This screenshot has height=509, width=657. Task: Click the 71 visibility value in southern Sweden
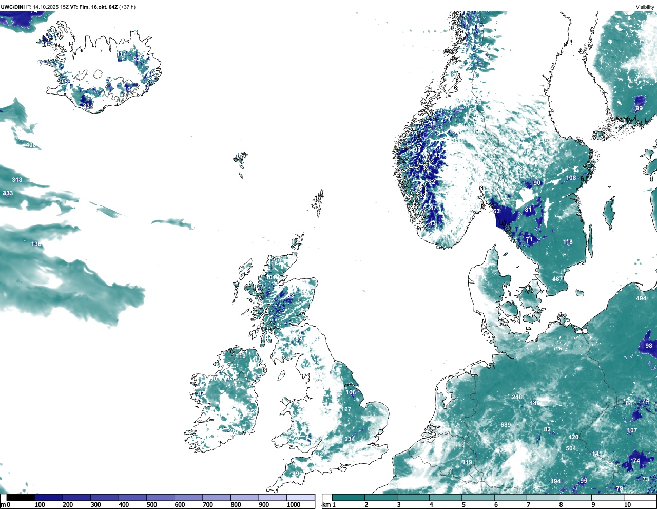tap(529, 240)
